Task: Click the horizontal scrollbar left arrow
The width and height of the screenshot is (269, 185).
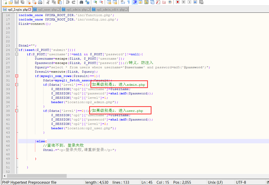Action: click(x=5, y=176)
